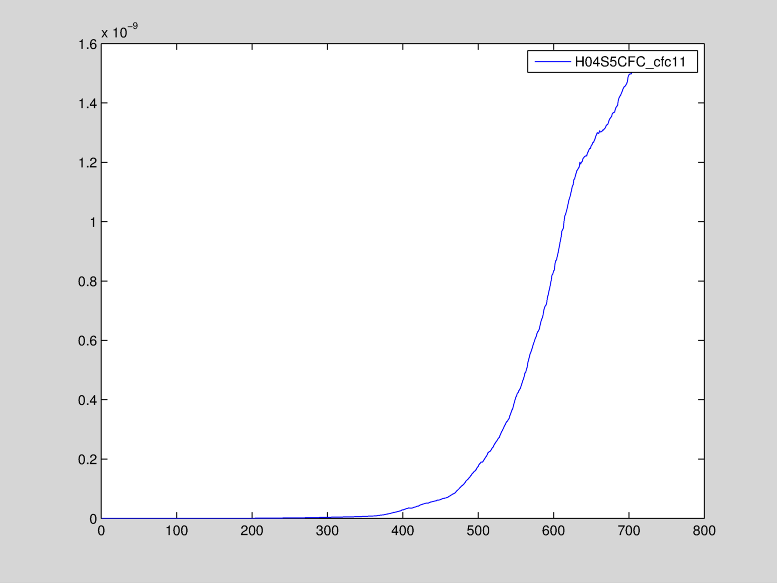The image size is (777, 583).
Task: Click the blue line sample in legend
Action: 552,62
